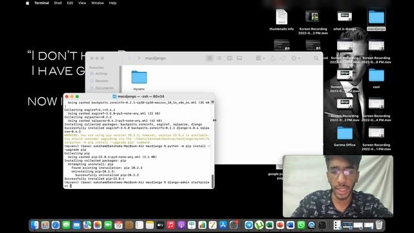Open Messages app in the dock
This screenshot has height=233, width=414.
click(66, 225)
